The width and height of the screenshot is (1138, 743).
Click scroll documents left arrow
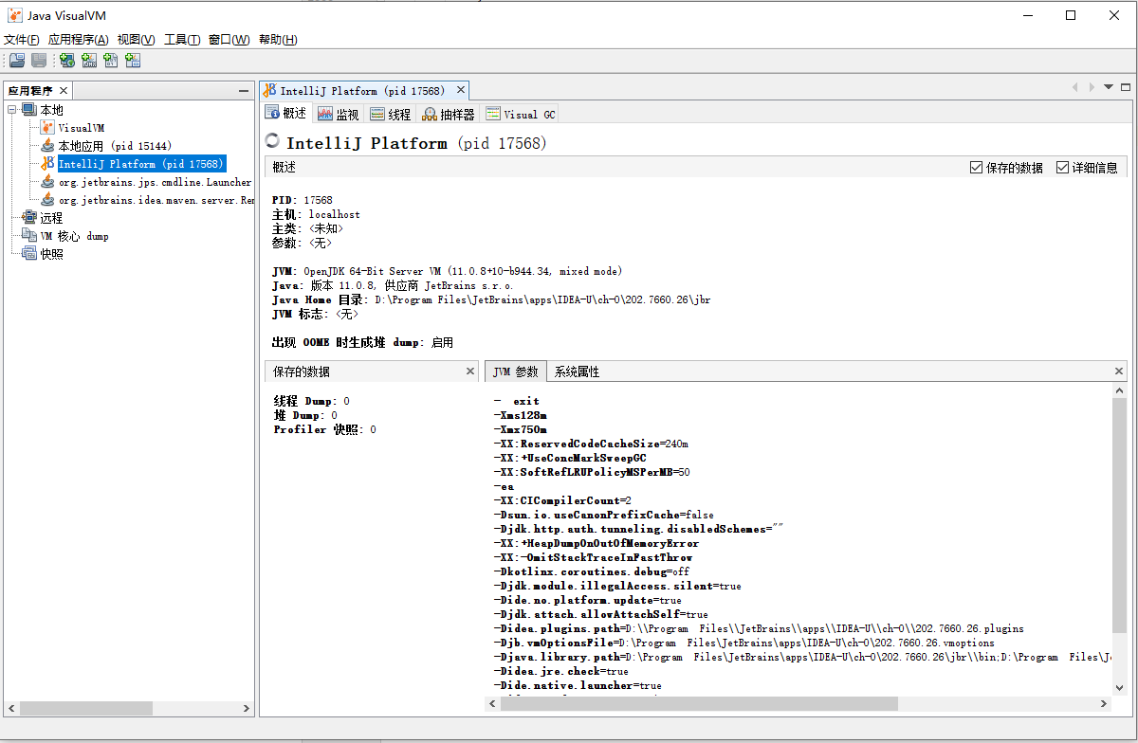point(1075,87)
